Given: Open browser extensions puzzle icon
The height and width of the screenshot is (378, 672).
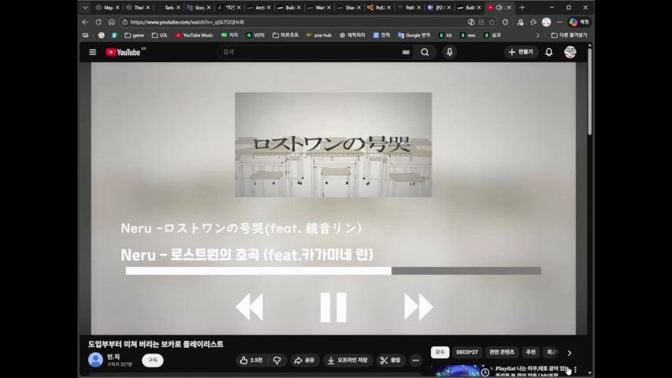Looking at the screenshot, I should 505,22.
